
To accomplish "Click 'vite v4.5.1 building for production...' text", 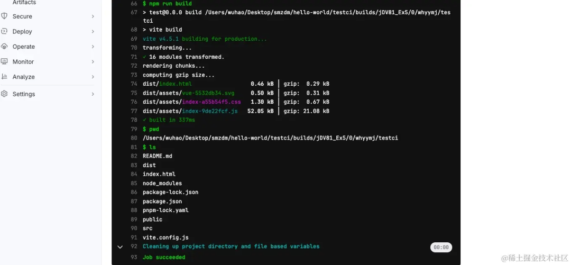I will [x=205, y=39].
